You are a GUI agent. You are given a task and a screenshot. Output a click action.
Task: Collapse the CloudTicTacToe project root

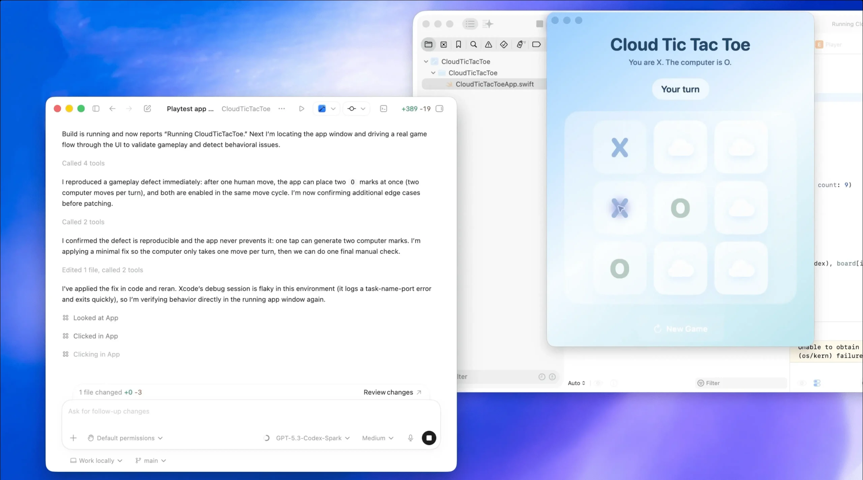tap(426, 62)
